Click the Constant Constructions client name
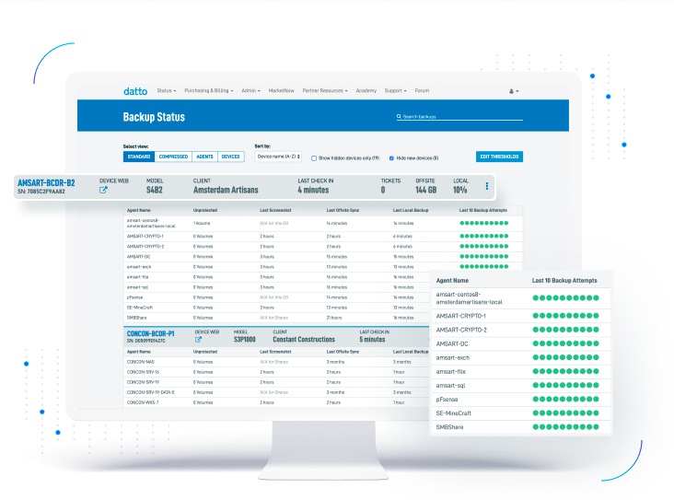The width and height of the screenshot is (674, 500). click(x=304, y=340)
